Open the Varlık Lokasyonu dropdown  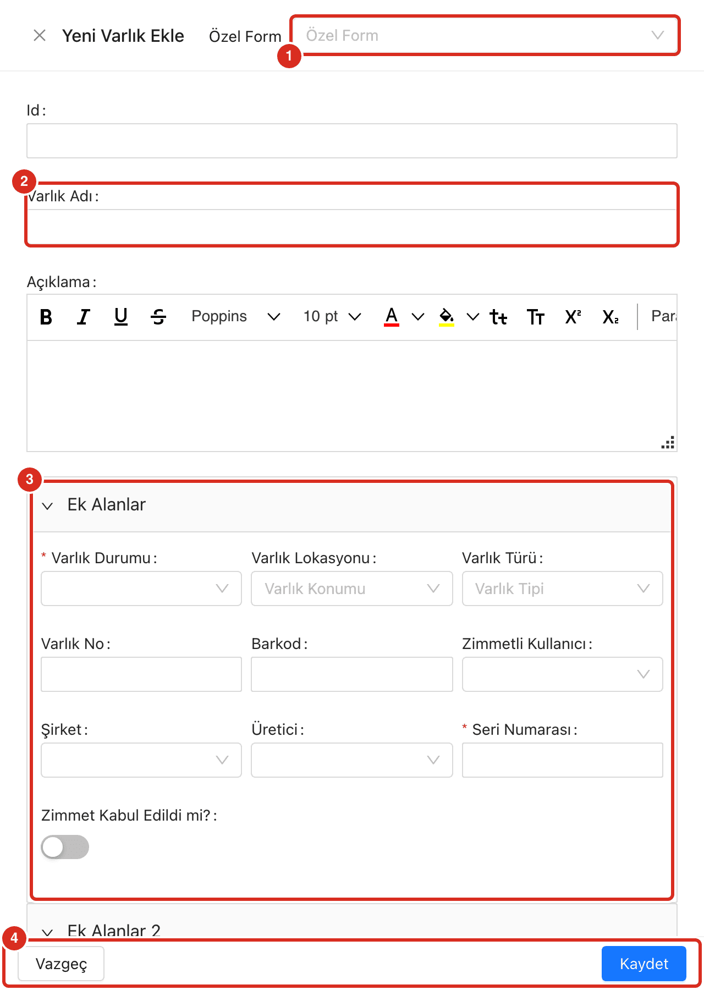click(352, 588)
